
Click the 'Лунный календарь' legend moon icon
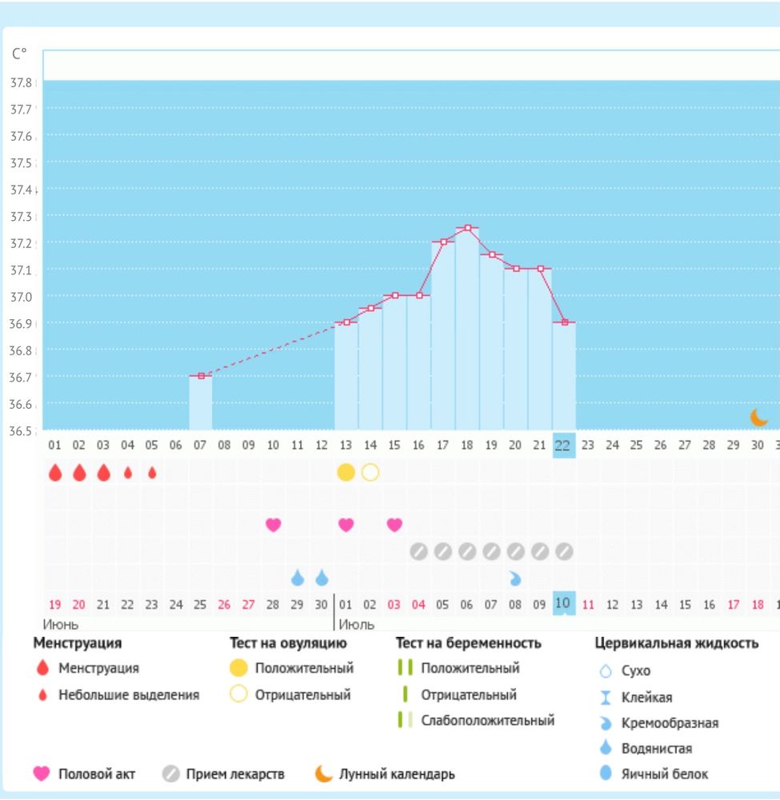point(324,774)
